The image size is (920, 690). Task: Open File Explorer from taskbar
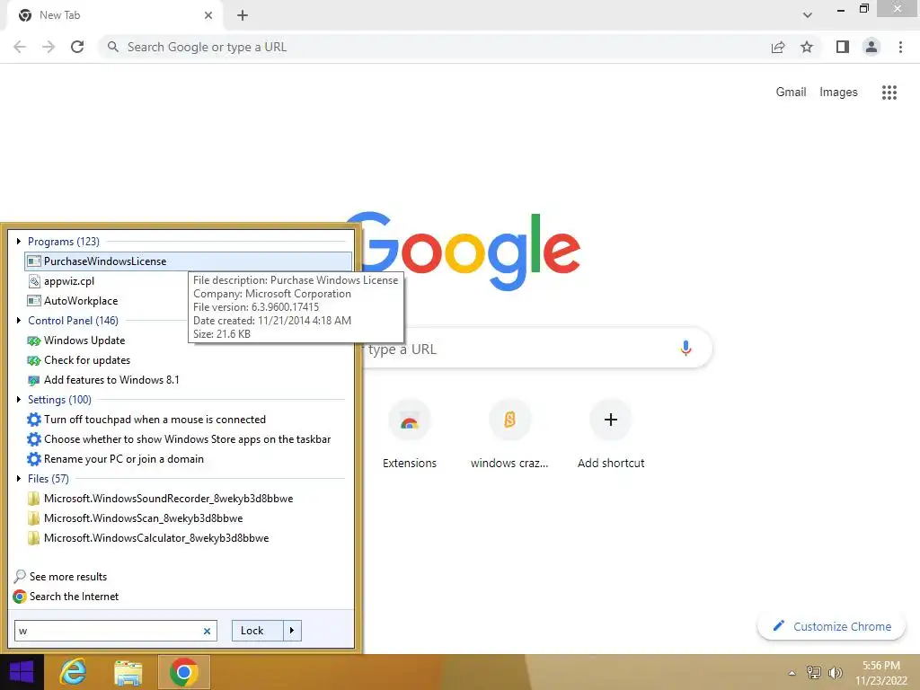(128, 672)
